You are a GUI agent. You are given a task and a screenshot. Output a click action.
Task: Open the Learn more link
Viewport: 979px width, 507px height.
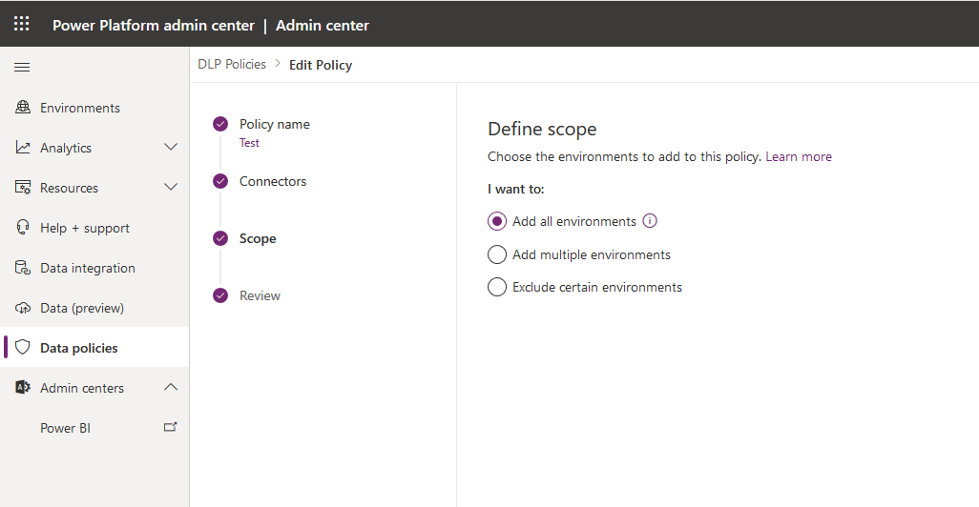[x=799, y=156]
